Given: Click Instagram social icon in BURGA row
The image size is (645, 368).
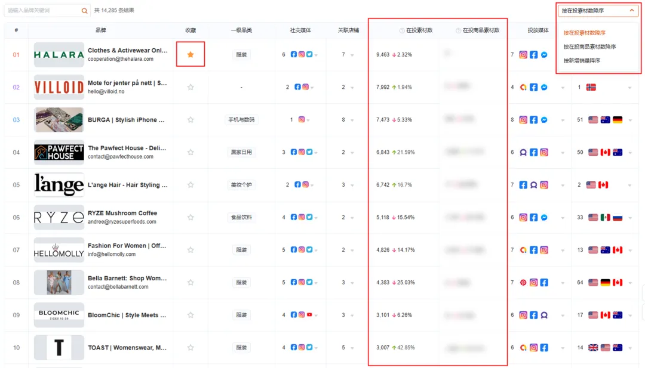Looking at the screenshot, I should [302, 119].
